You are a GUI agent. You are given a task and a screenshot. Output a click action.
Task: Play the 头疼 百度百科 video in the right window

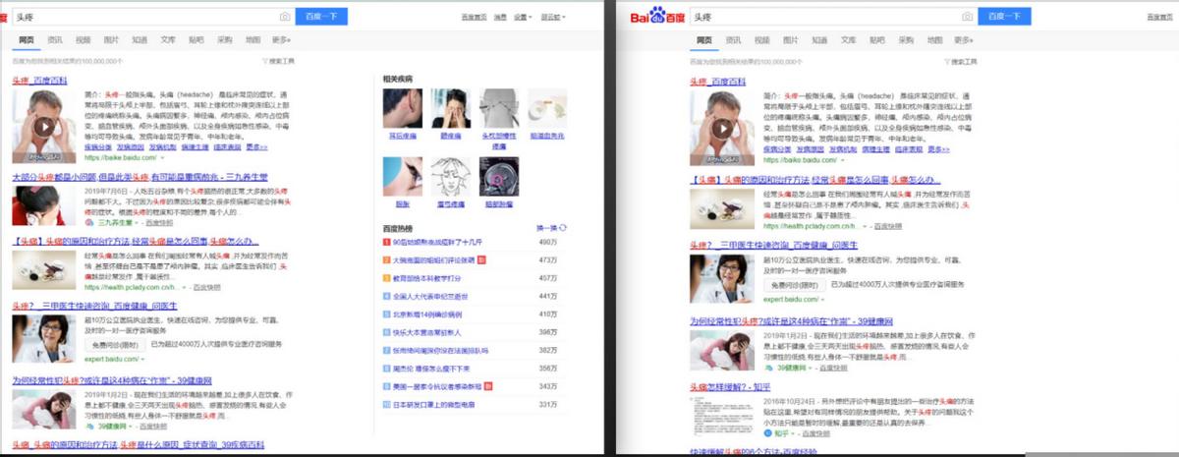[723, 127]
